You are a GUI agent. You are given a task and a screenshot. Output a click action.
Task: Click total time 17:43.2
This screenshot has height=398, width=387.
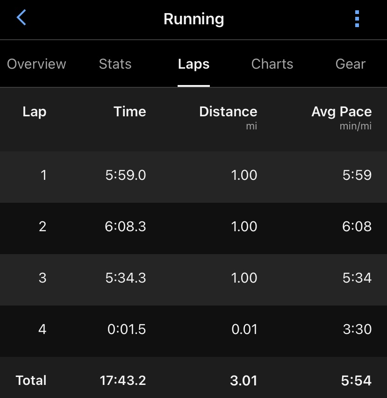tap(122, 380)
